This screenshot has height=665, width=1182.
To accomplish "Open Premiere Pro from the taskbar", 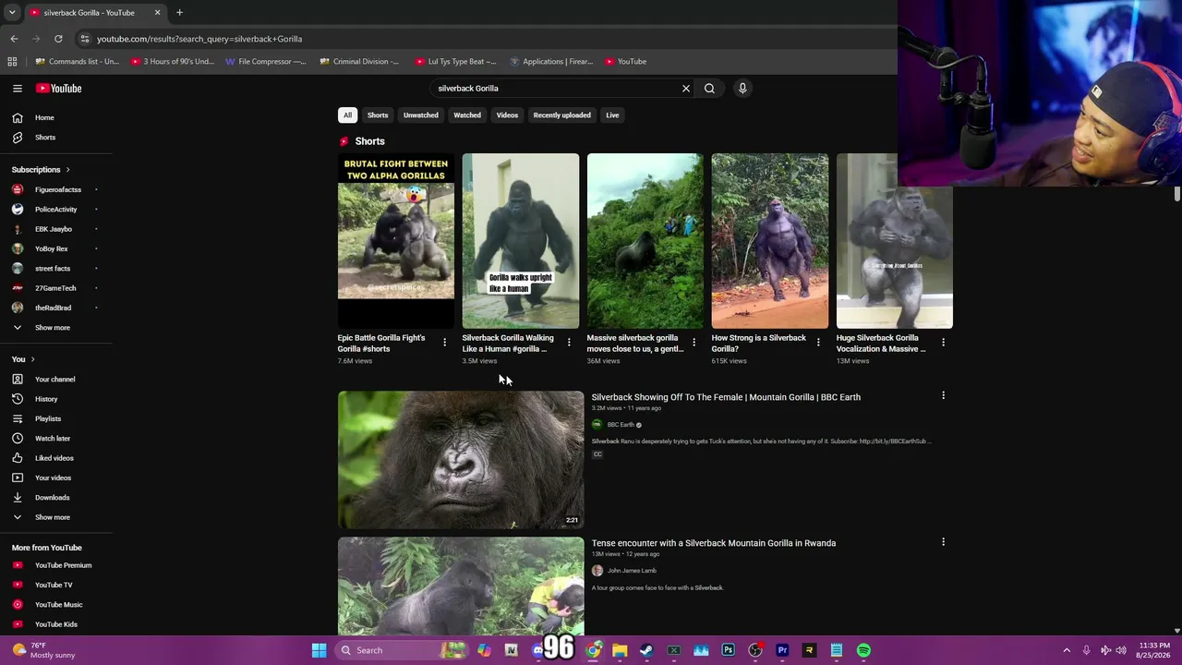I will (x=782, y=650).
